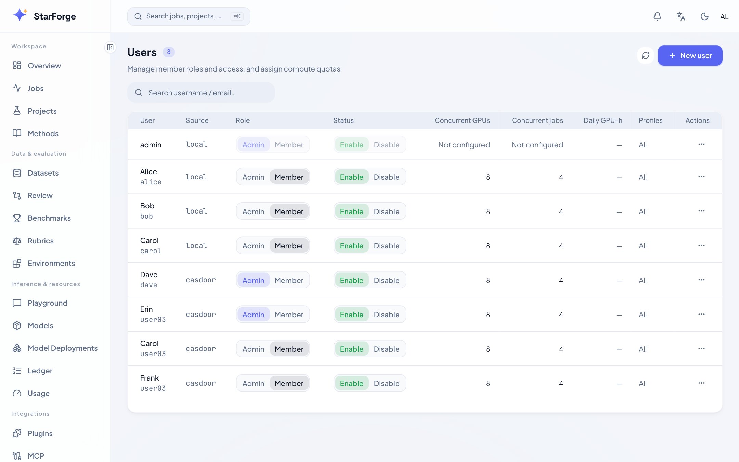
Task: Click the Environments blocks icon
Action: (17, 263)
